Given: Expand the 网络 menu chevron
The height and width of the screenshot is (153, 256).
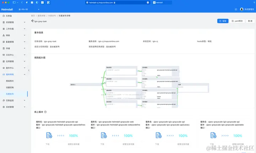Looking at the screenshot, I should point(25,35).
